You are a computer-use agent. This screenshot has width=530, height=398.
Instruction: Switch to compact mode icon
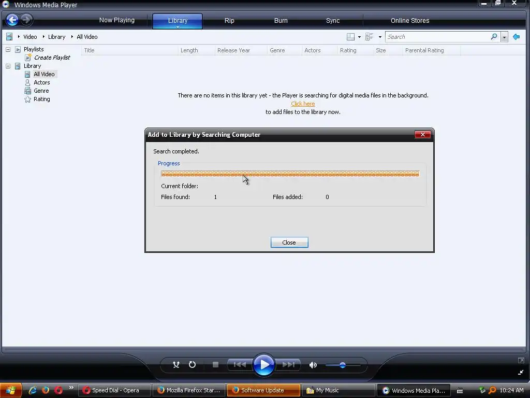[521, 372]
